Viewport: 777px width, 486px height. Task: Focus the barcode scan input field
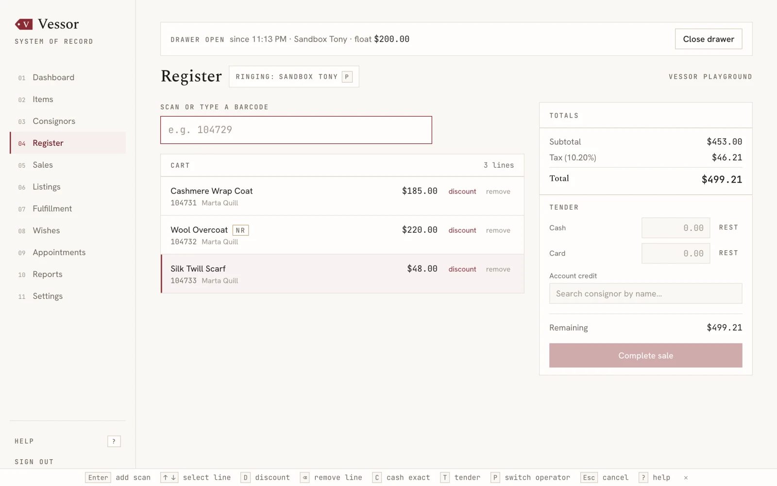296,130
